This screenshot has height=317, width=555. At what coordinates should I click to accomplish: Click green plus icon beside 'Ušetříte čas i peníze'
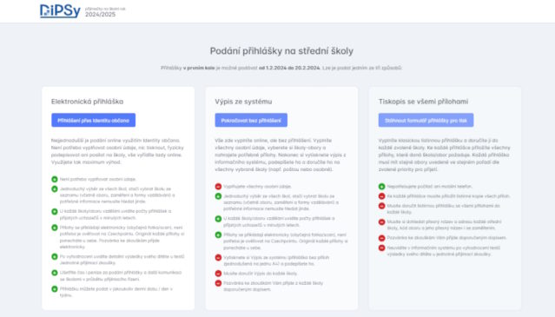click(x=55, y=273)
